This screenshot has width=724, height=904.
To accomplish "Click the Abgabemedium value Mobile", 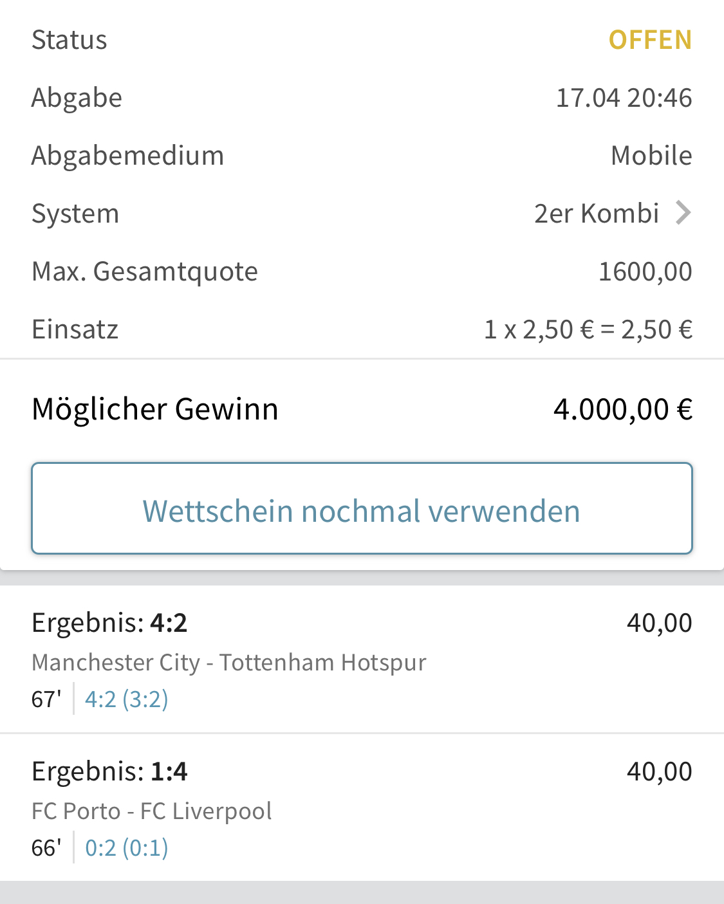I will [651, 156].
